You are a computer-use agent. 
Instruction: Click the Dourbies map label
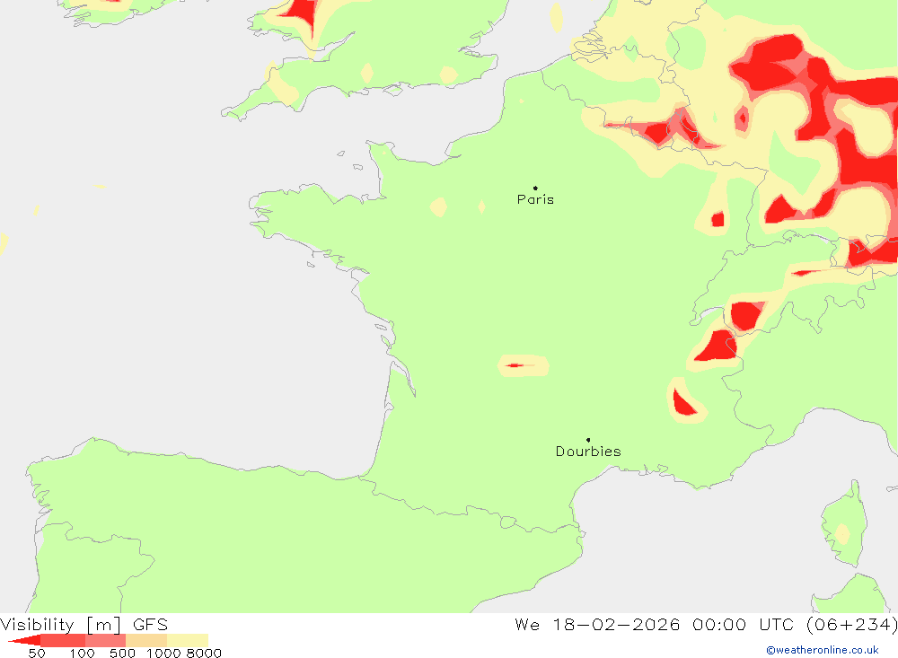(x=588, y=452)
